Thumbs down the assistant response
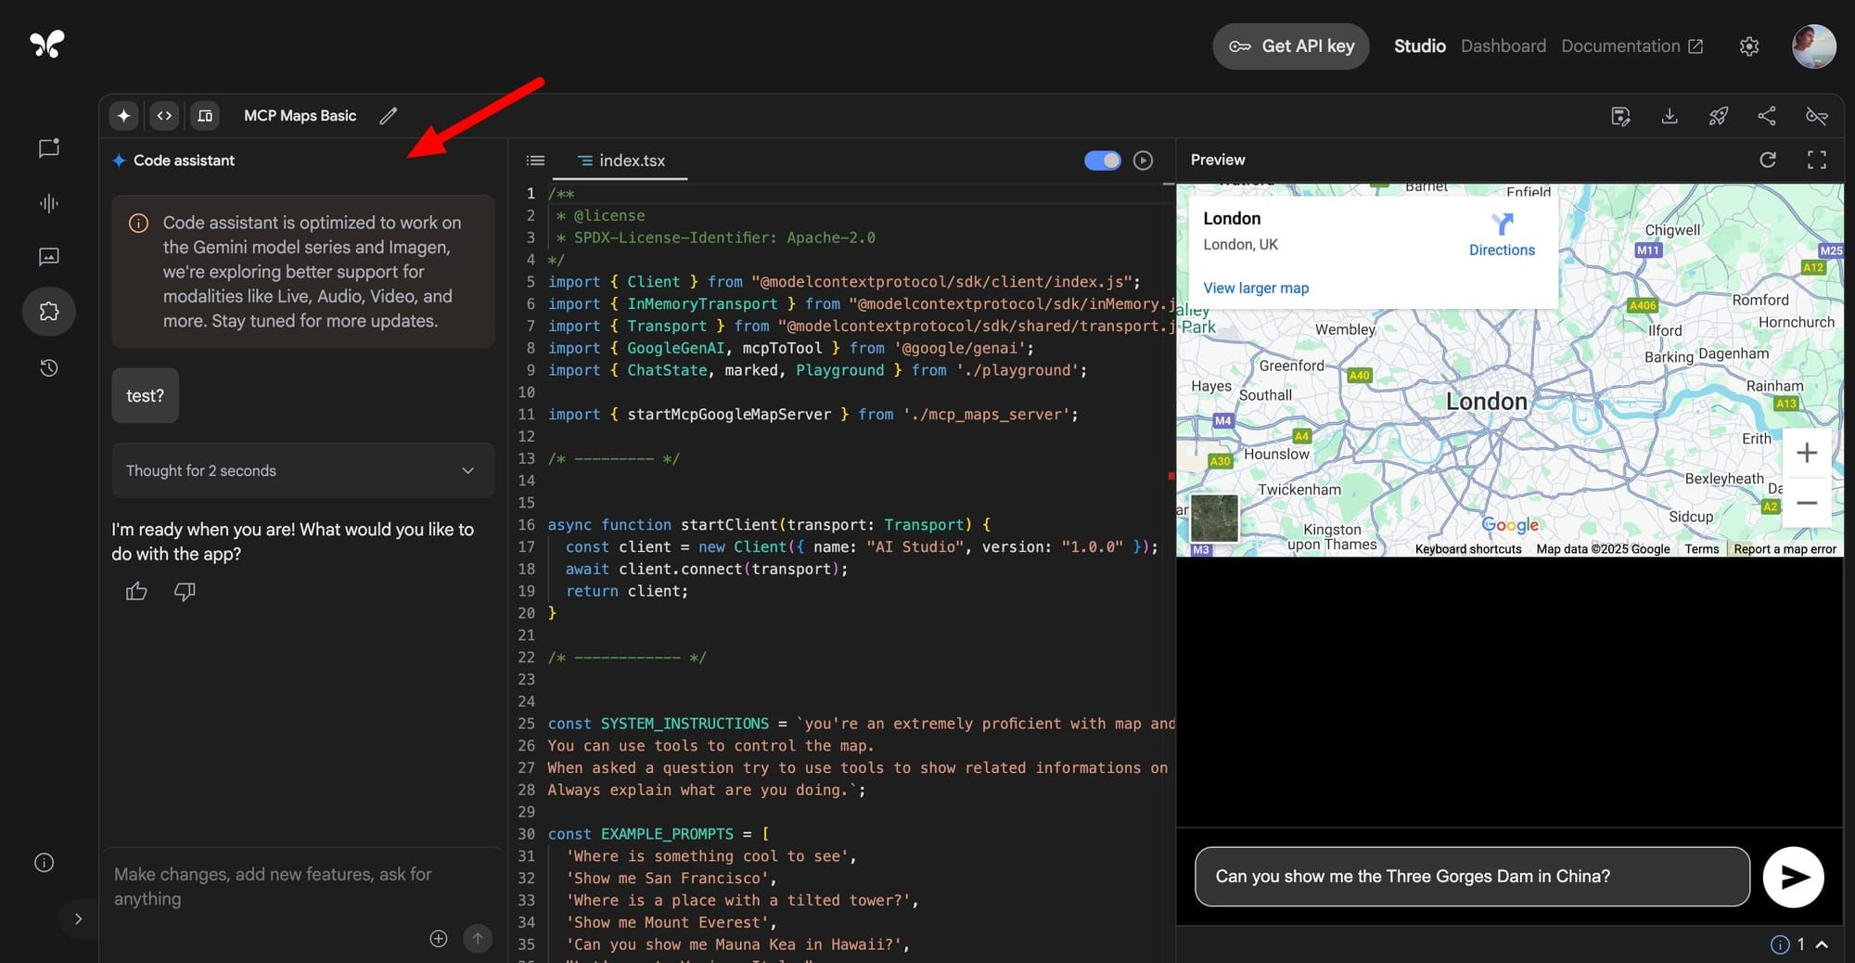Image resolution: width=1855 pixels, height=963 pixels. coord(184,591)
